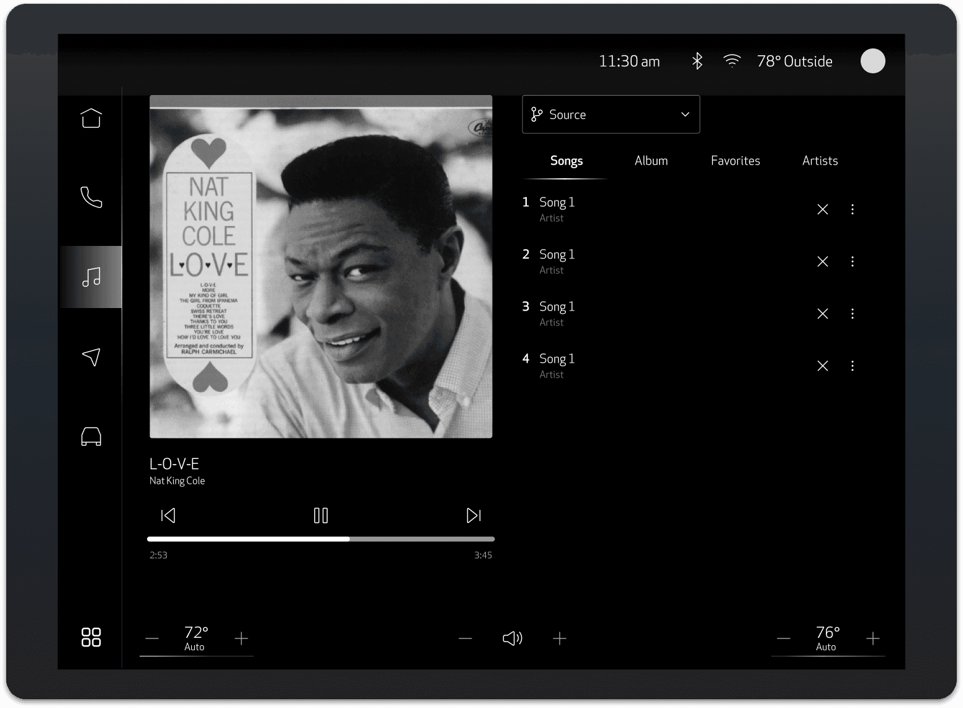Pause the current song
963x708 pixels.
tap(321, 515)
